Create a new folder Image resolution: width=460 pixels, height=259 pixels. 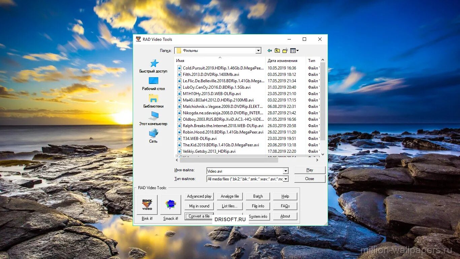tap(285, 51)
